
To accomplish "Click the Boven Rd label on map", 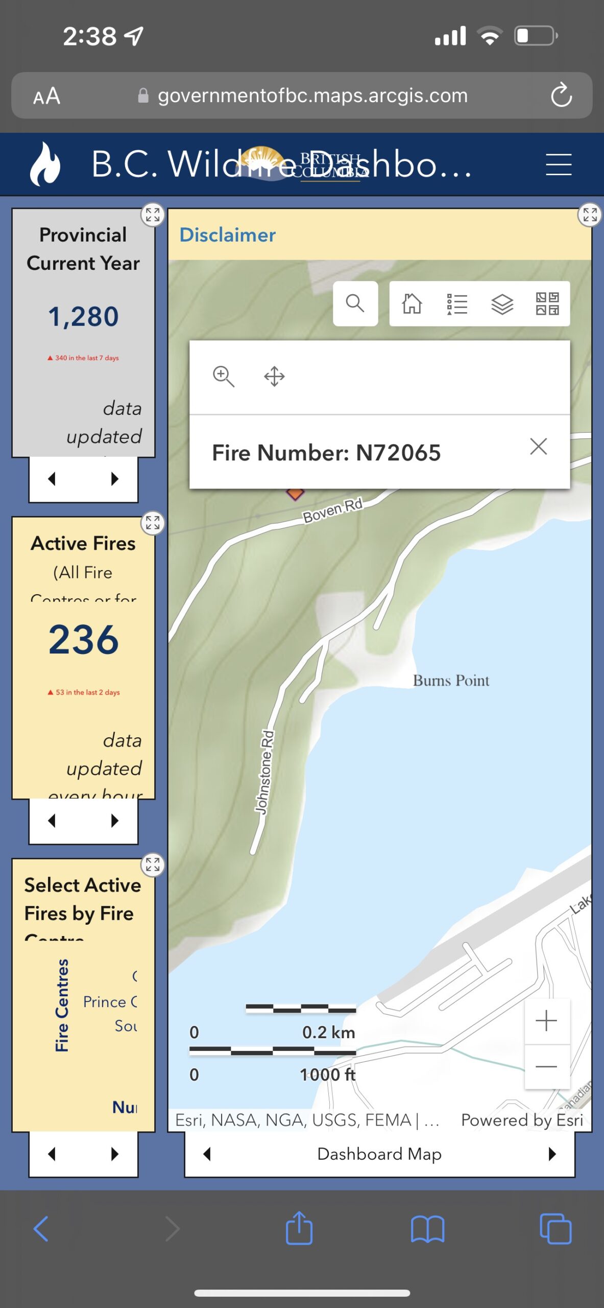I will tap(333, 510).
